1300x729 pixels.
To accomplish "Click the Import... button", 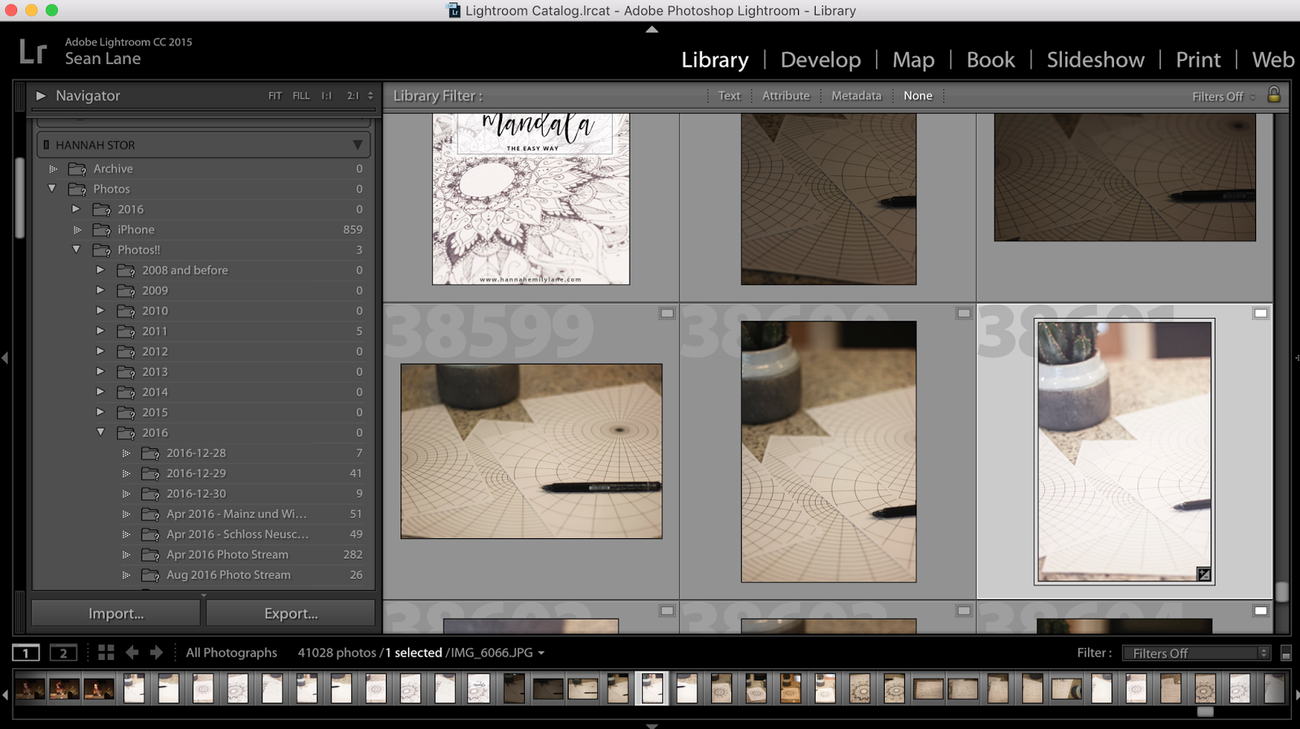I will [x=115, y=614].
